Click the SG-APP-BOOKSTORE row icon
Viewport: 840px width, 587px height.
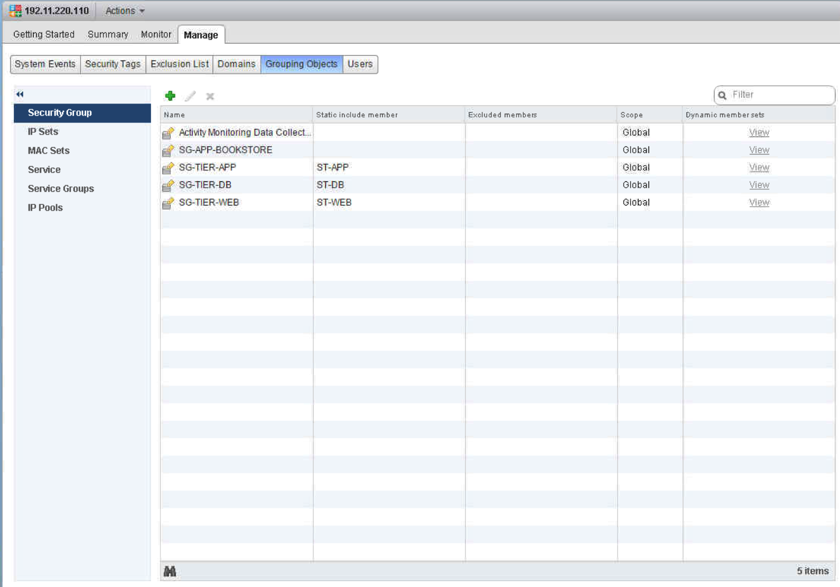tap(168, 150)
